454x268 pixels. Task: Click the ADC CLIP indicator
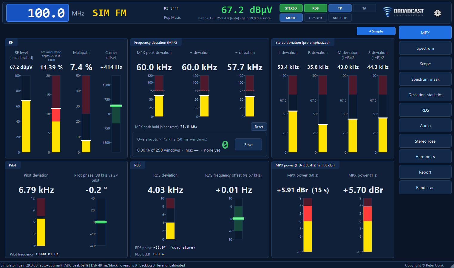(x=340, y=18)
